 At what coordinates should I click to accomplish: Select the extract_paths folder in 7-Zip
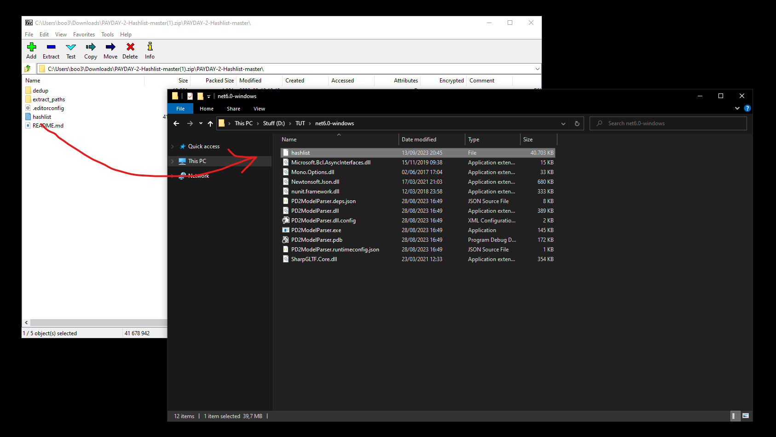coord(48,99)
